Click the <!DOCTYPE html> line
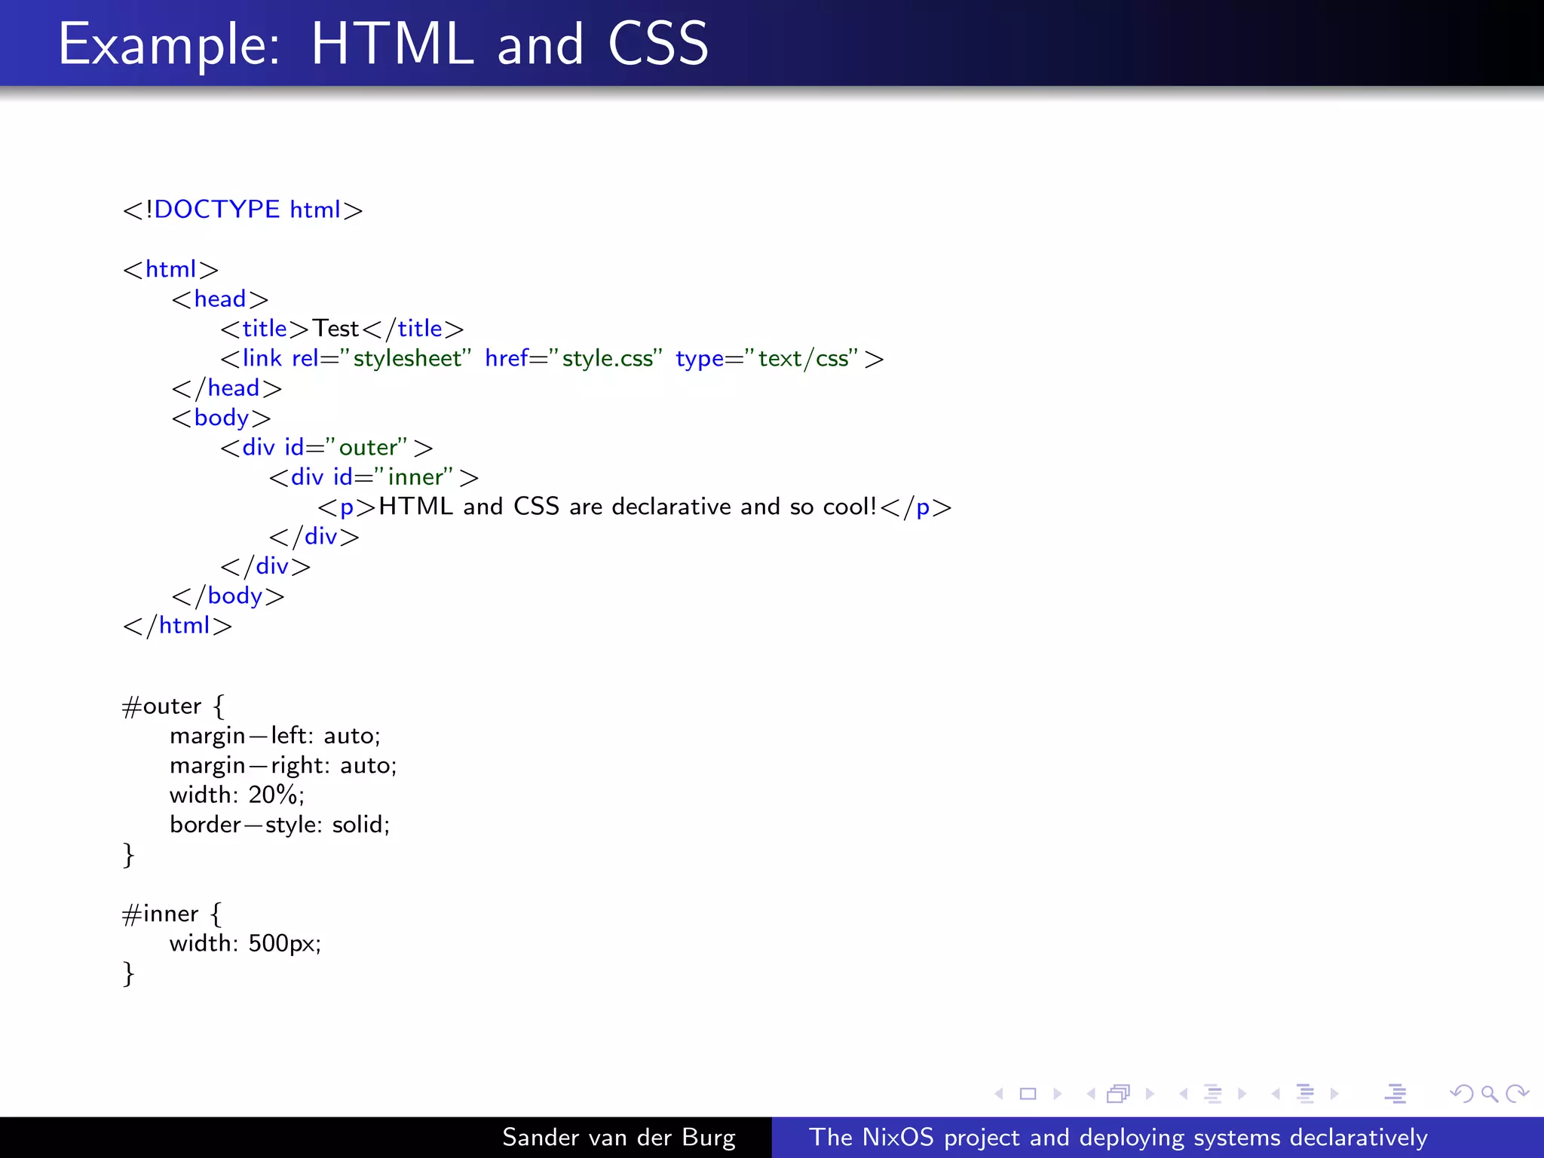 243,210
